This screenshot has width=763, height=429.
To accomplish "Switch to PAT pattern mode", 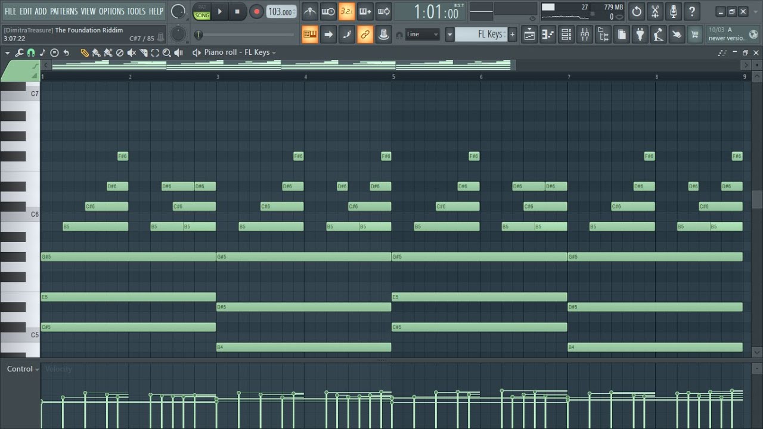I will [202, 7].
